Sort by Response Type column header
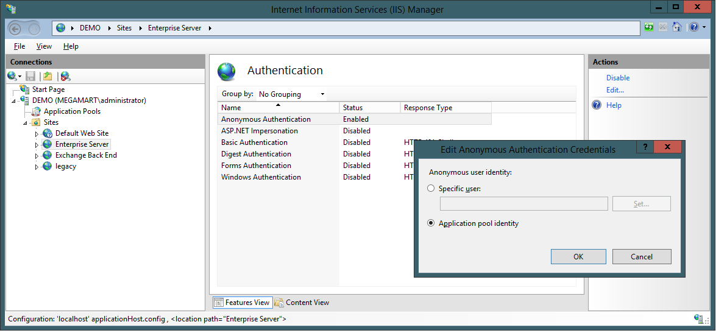 pyautogui.click(x=445, y=108)
